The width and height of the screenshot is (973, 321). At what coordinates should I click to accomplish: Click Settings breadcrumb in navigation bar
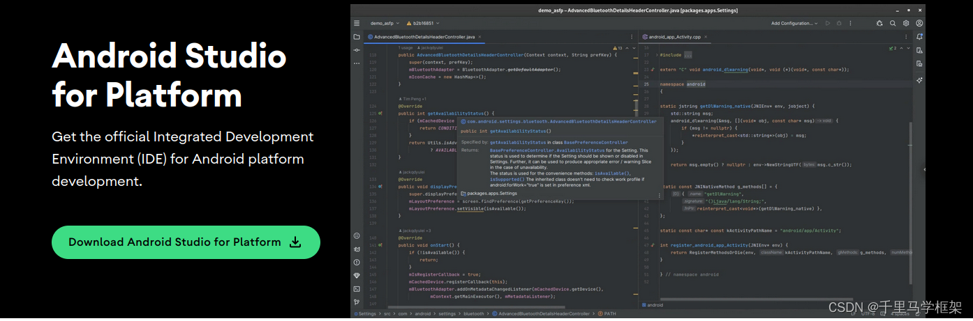(366, 313)
